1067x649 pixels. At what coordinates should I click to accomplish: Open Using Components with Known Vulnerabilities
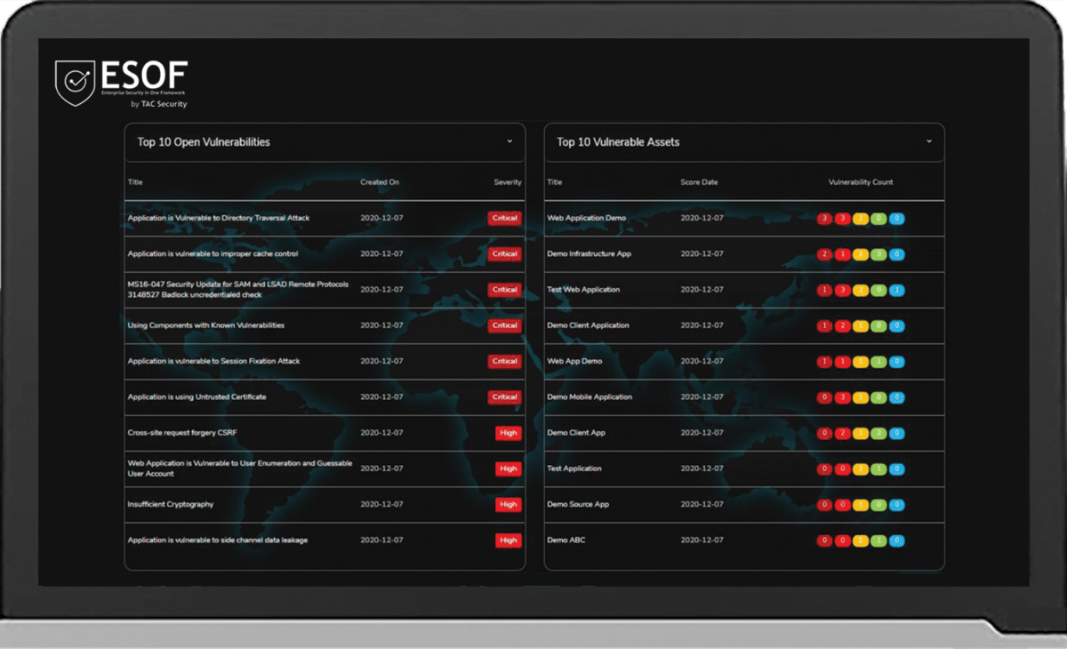point(206,325)
